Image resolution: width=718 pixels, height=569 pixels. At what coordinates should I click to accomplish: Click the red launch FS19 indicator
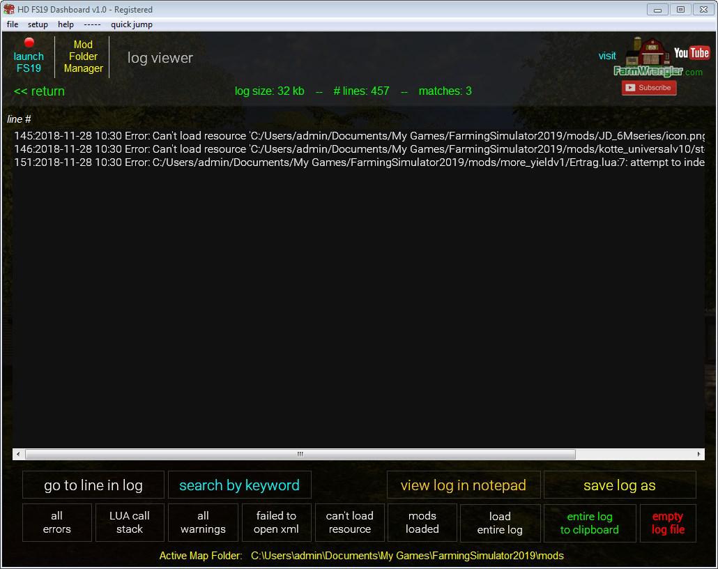click(x=29, y=43)
